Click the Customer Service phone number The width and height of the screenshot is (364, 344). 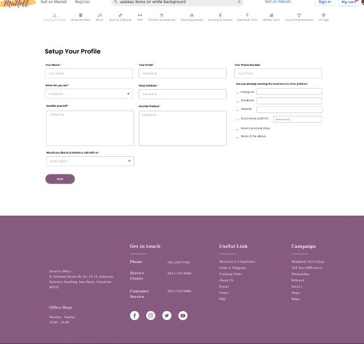[179, 291]
